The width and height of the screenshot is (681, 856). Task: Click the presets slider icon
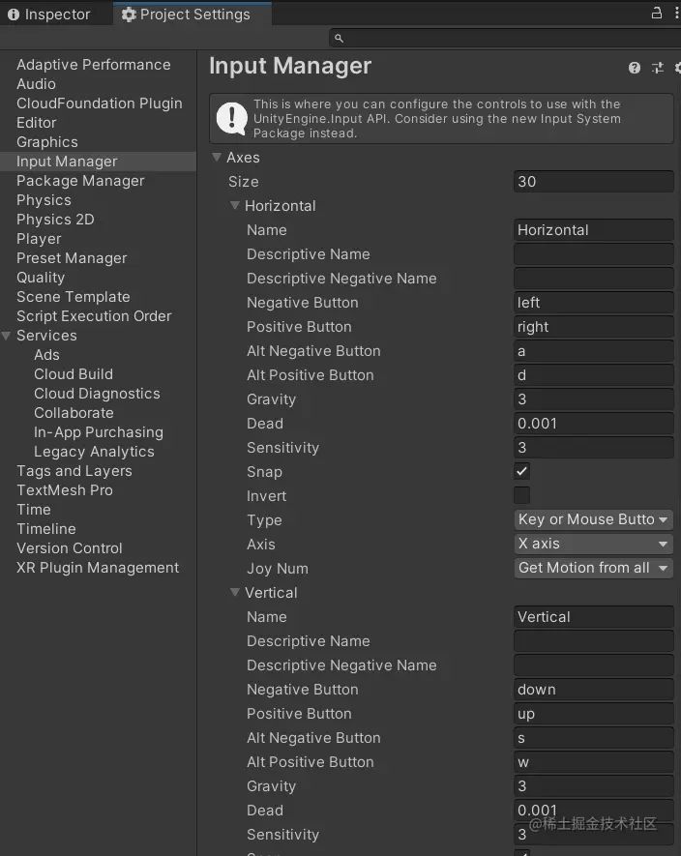(x=658, y=68)
